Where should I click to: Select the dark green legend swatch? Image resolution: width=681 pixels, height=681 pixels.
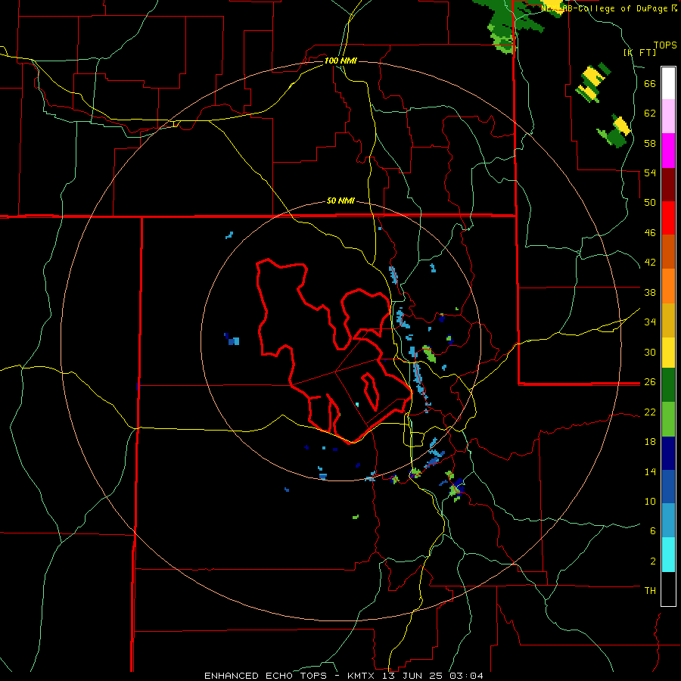point(668,385)
